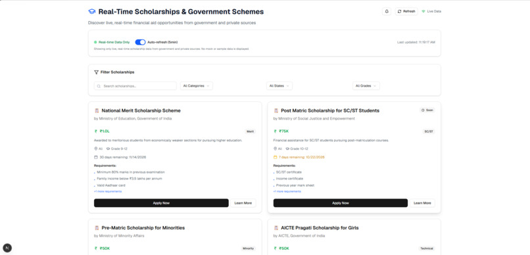This screenshot has width=530, height=255.
Task: Click the Next.js N badge icon
Action: coord(7,248)
